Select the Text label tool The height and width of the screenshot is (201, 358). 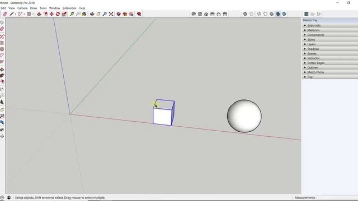(78, 14)
